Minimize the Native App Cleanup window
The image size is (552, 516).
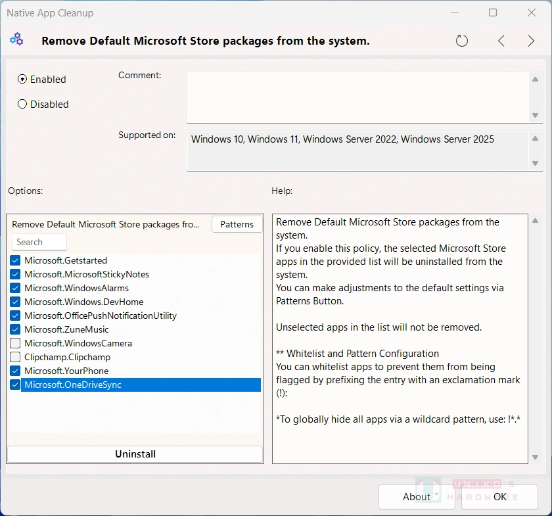click(455, 12)
